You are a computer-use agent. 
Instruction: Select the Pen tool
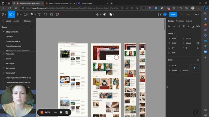click(x=32, y=14)
